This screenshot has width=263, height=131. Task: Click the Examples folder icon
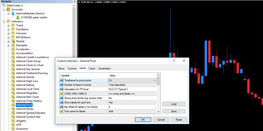(x=13, y=45)
